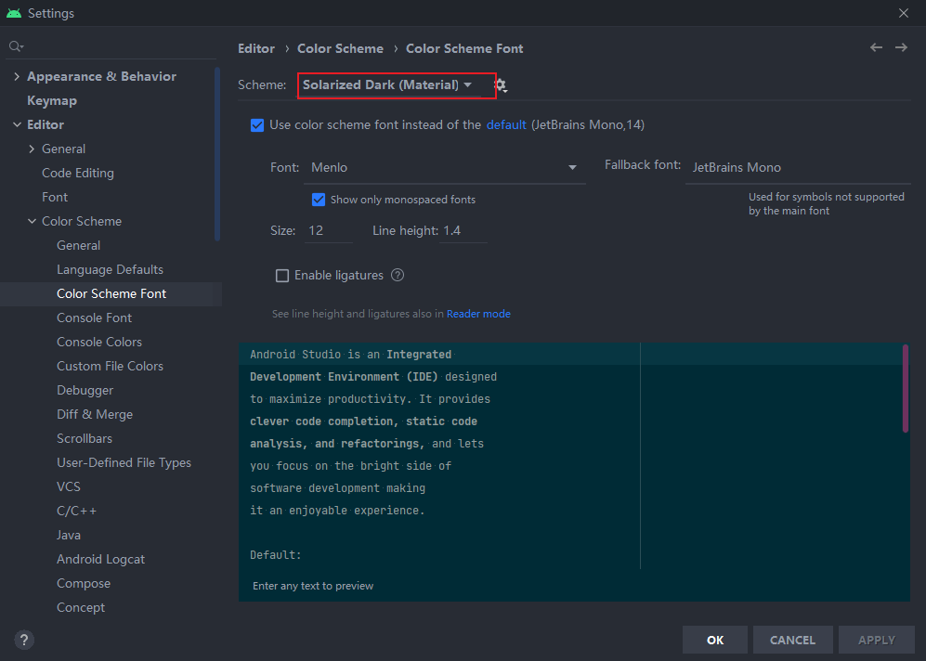Click the Fallback font field

click(798, 168)
